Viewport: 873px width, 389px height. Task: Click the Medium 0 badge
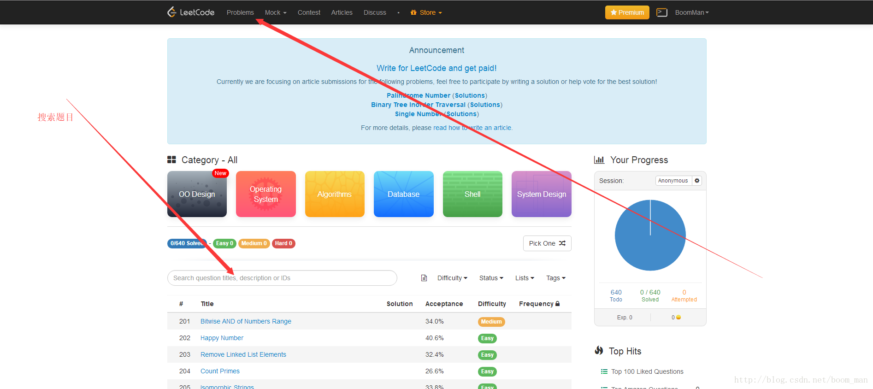254,243
